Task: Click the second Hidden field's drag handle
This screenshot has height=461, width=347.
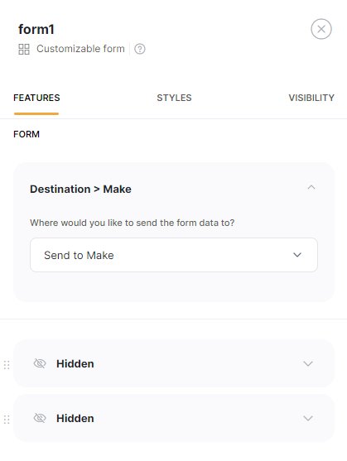Action: 7,420
